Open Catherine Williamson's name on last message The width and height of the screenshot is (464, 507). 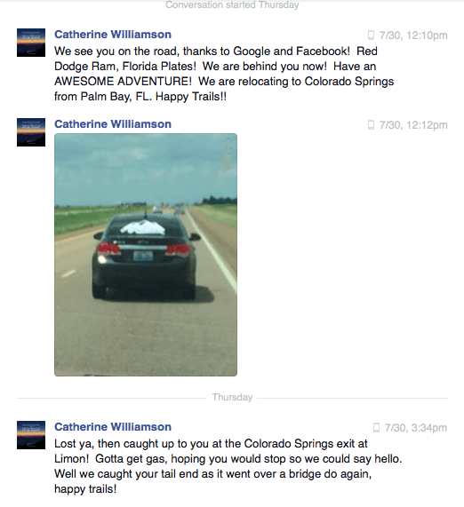pos(113,427)
